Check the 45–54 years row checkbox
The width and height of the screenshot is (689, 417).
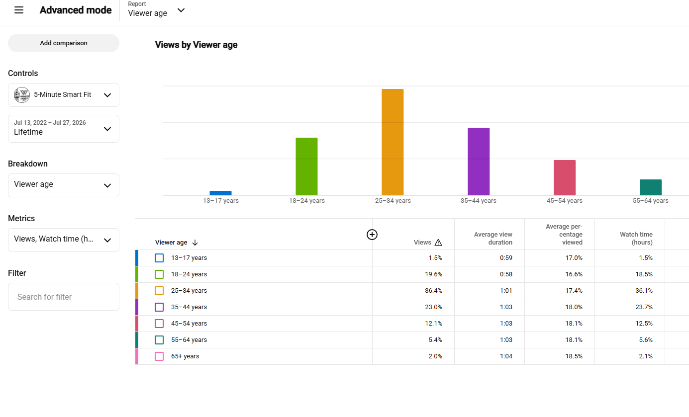159,324
